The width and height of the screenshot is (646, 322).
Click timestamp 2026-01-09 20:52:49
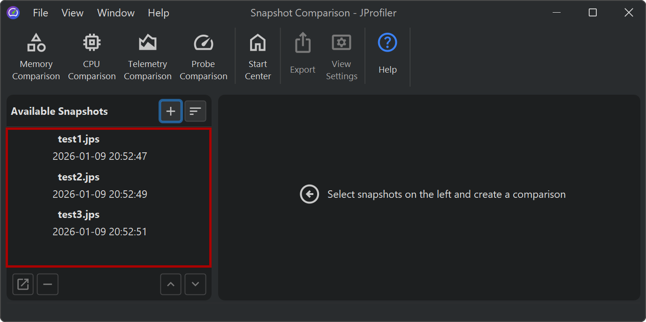click(x=100, y=194)
